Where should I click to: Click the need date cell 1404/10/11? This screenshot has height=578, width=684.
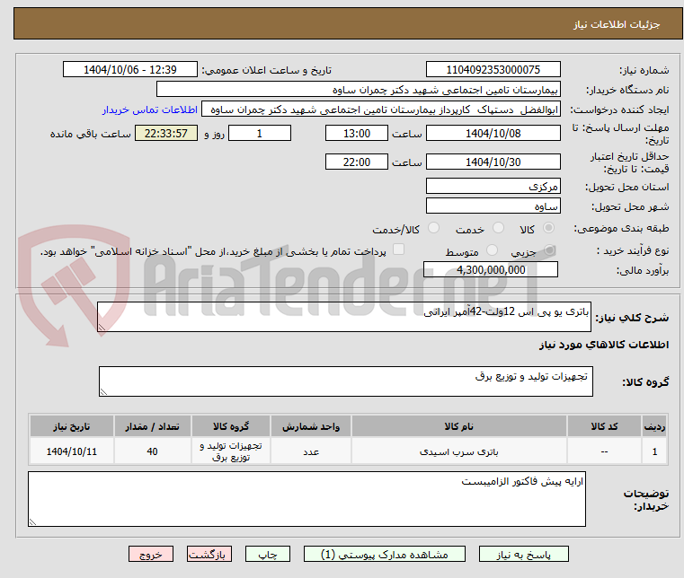72,451
